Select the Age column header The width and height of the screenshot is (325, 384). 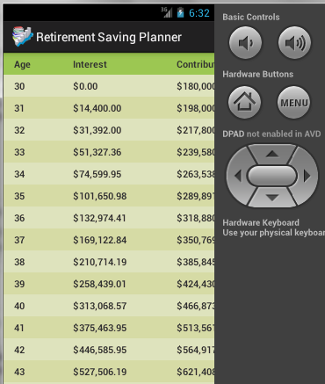(x=22, y=64)
